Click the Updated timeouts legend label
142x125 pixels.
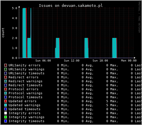tap(25, 109)
